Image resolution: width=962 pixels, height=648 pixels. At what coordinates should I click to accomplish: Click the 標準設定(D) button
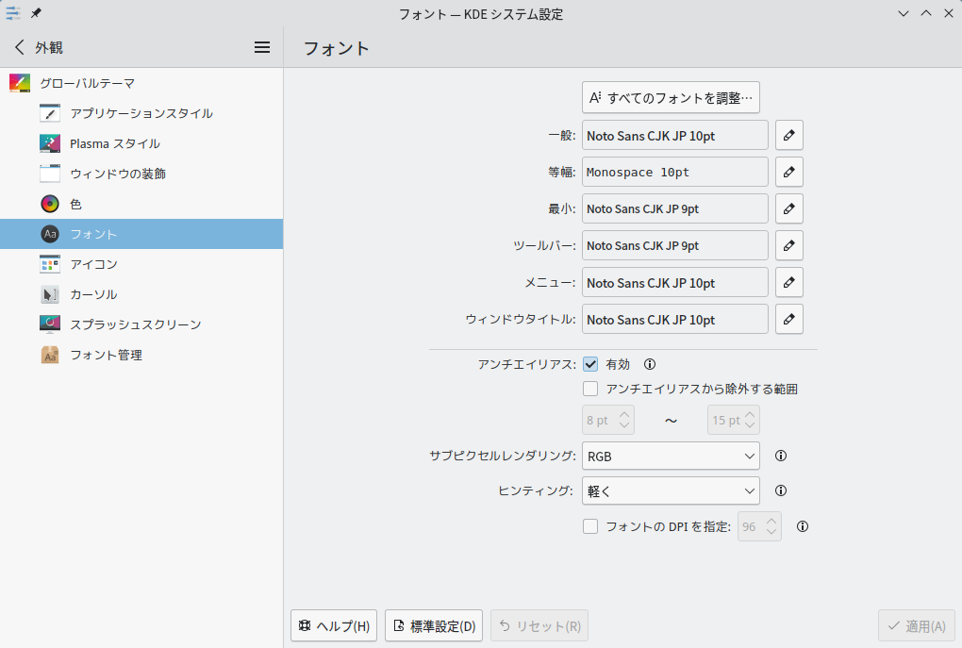tap(434, 625)
